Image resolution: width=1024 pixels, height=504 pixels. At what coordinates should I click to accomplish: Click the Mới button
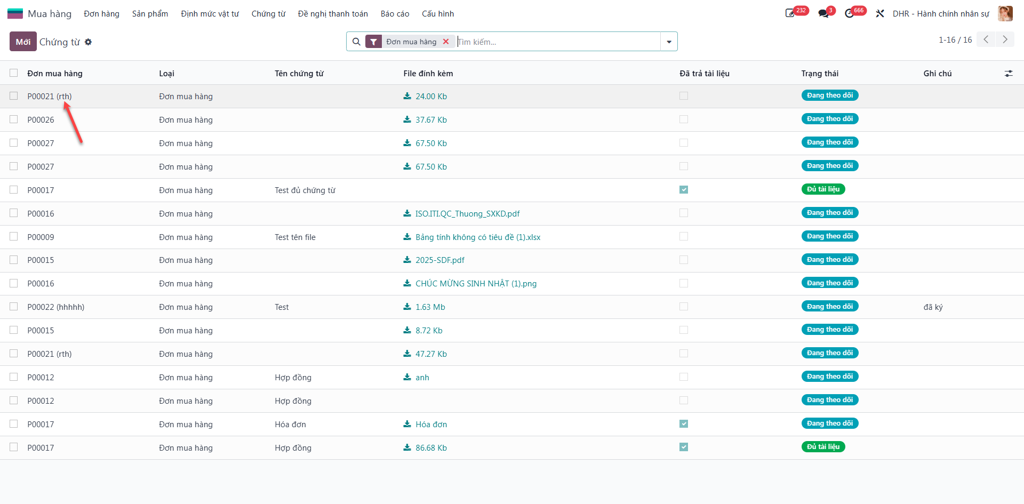coord(23,42)
